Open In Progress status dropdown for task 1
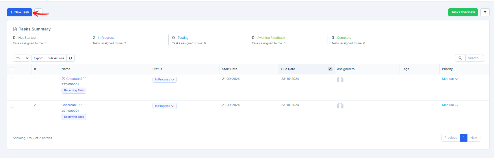The height and width of the screenshot is (158, 494). click(164, 80)
